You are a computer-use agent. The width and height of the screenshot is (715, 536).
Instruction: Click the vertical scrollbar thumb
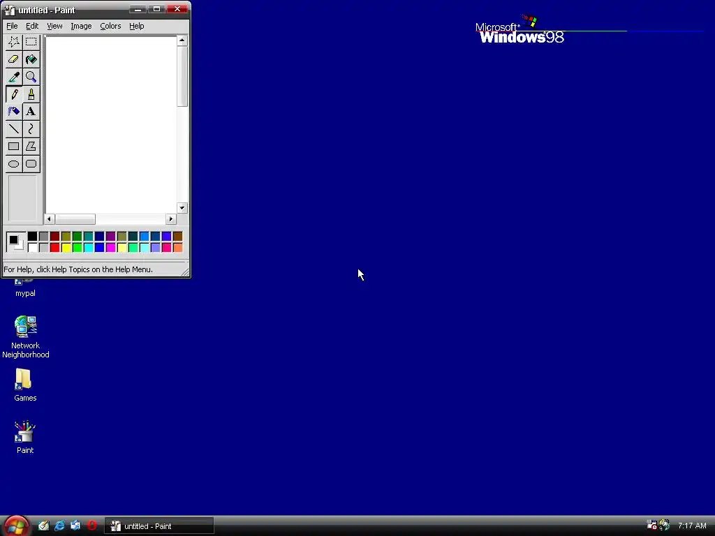182,76
